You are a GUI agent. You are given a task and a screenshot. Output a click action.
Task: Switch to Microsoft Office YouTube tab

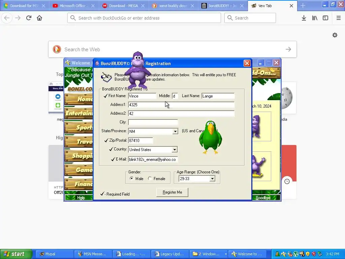pos(73,6)
